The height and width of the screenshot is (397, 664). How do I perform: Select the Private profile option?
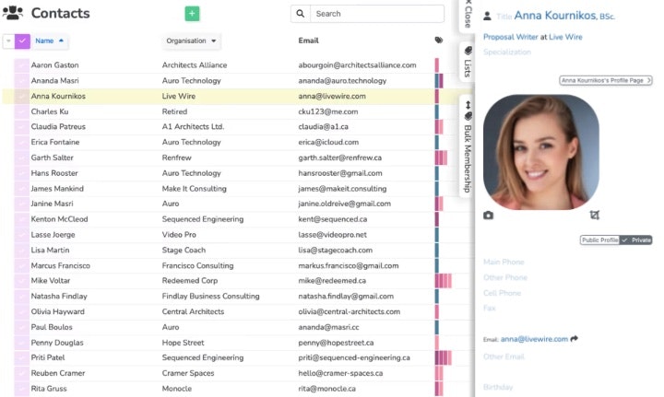636,240
